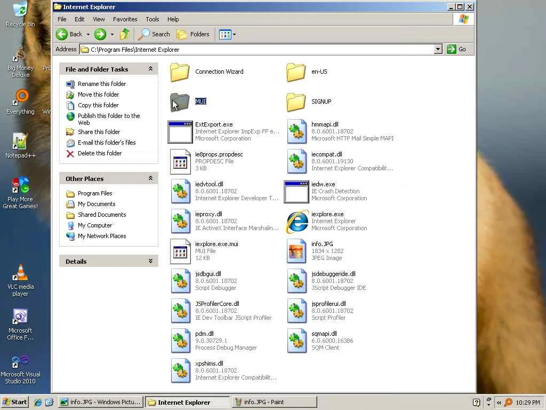Select sqmapi.dll file icon
The width and height of the screenshot is (546, 410).
[296, 341]
